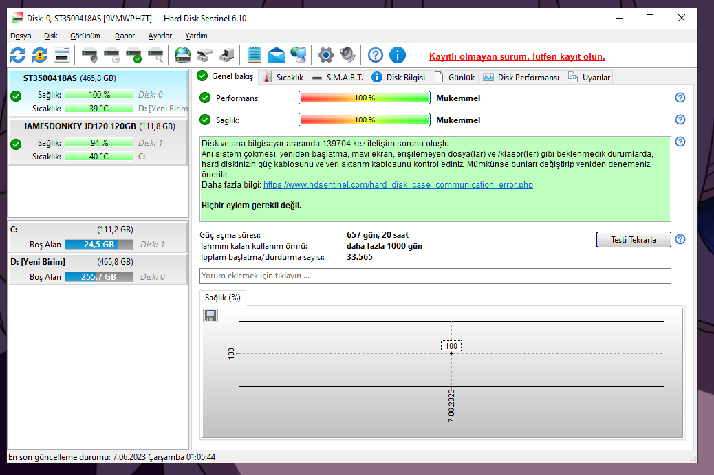
Task: Click the disk with magnifier toolbar icon
Action: click(155, 56)
